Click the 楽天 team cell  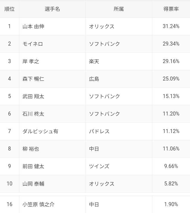pyautogui.click(x=94, y=61)
